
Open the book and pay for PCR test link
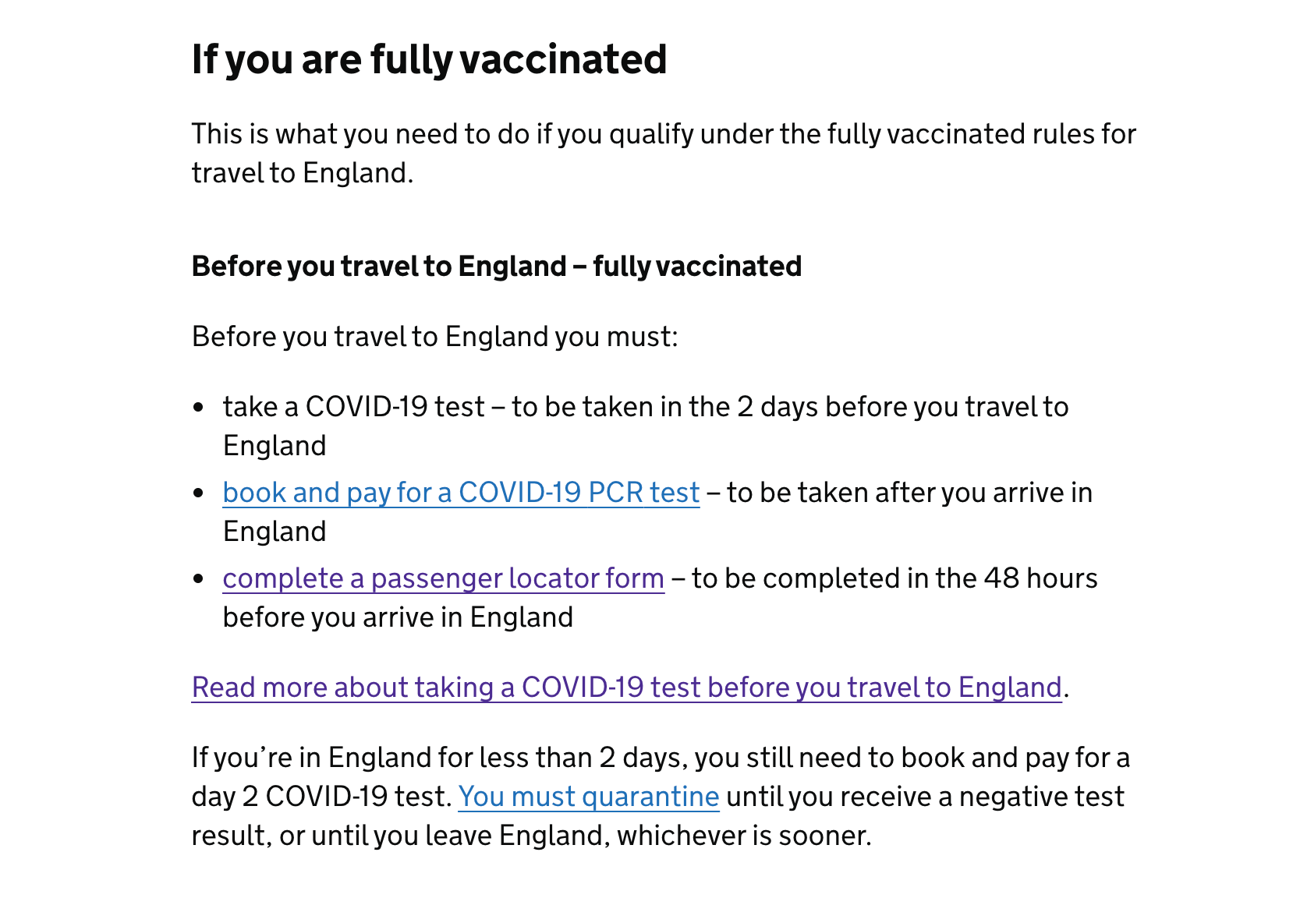[461, 493]
